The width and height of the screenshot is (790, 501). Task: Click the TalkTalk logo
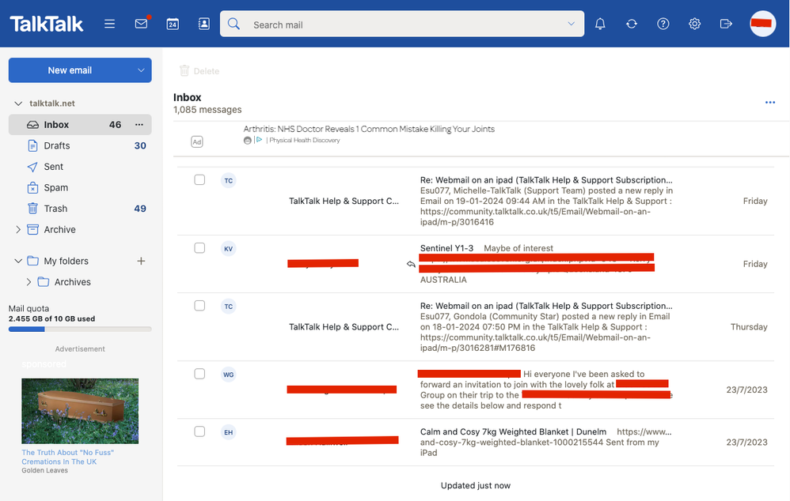[x=47, y=24]
